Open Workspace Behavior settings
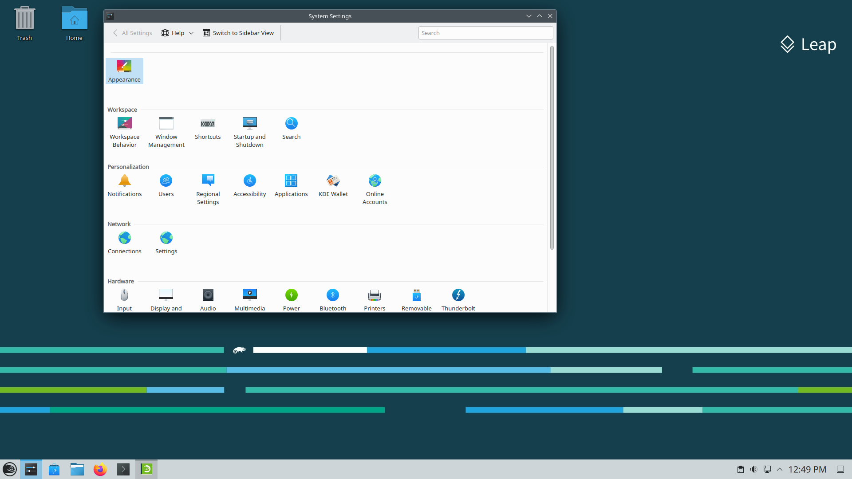Image resolution: width=852 pixels, height=479 pixels. click(x=125, y=132)
